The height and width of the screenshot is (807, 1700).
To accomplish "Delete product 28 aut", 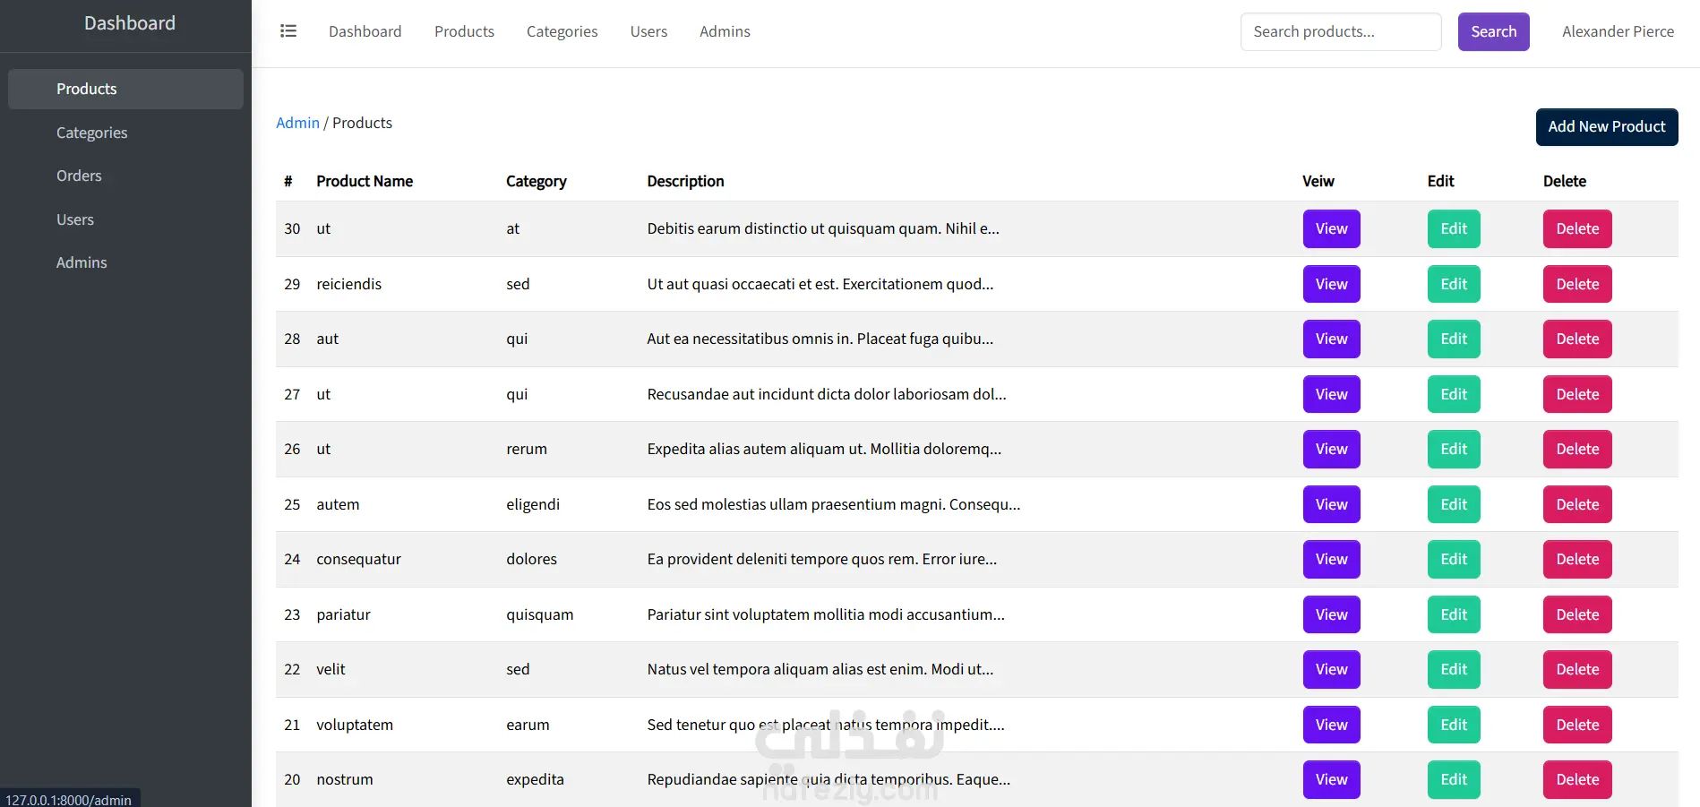I will click(1577, 339).
